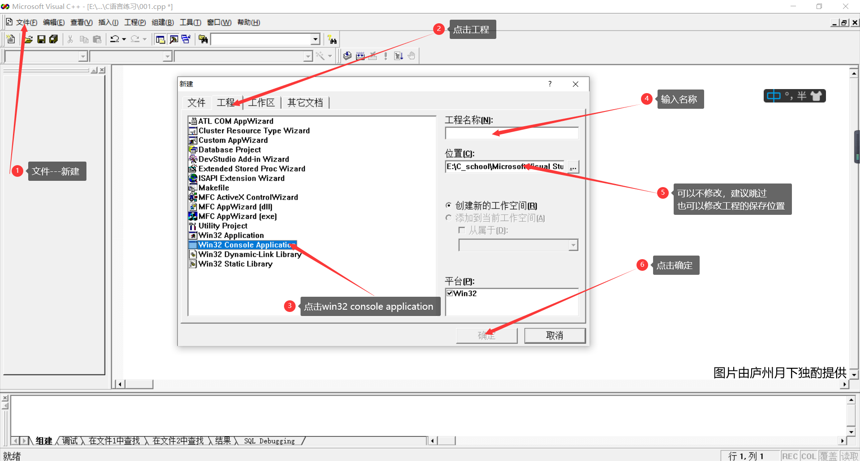Select Win32 Static Library list item
Viewport: 860px width, 461px height.
point(231,264)
